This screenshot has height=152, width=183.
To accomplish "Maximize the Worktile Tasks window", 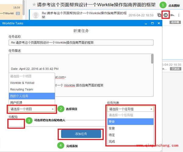I will point(152,23).
